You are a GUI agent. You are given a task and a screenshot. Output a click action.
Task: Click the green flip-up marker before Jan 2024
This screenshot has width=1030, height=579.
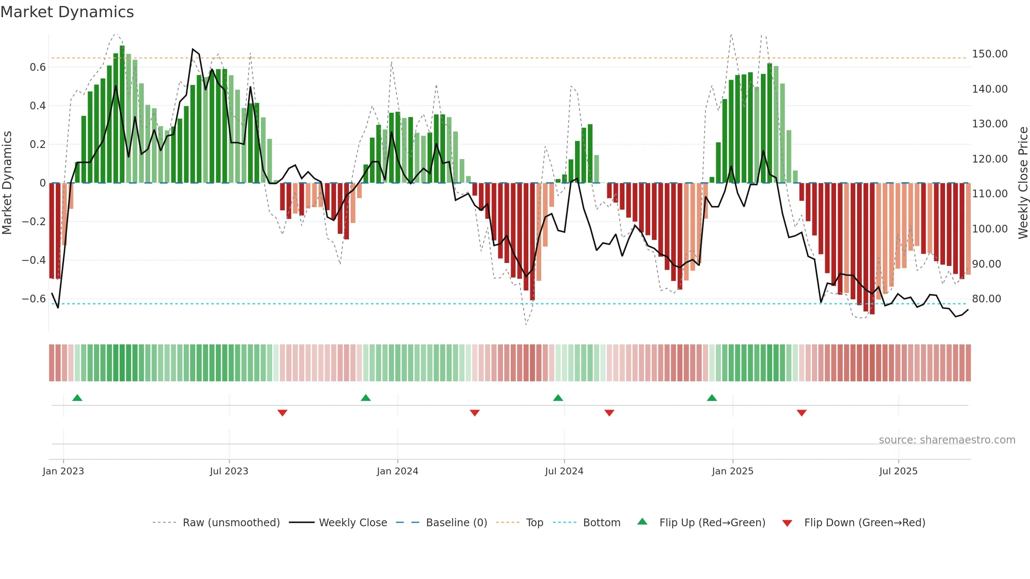pyautogui.click(x=366, y=398)
